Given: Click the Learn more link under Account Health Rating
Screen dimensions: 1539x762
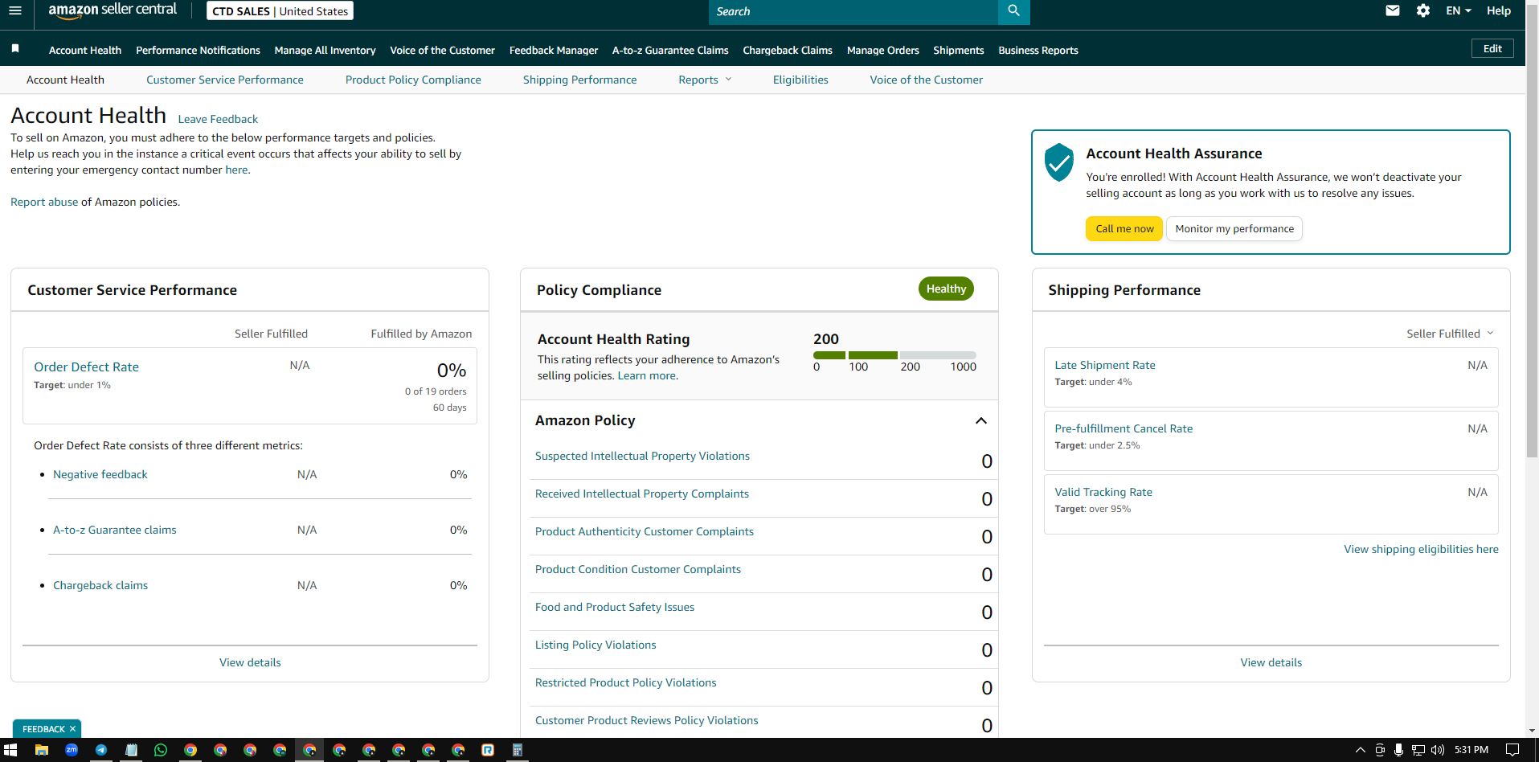Looking at the screenshot, I should click(647, 375).
